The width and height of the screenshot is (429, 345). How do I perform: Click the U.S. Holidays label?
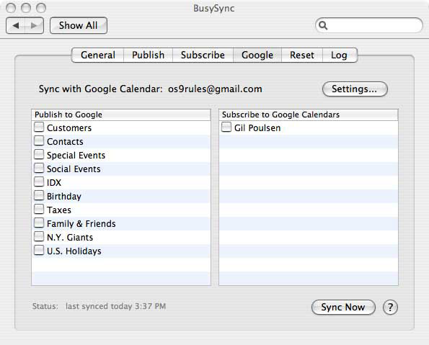(x=74, y=251)
